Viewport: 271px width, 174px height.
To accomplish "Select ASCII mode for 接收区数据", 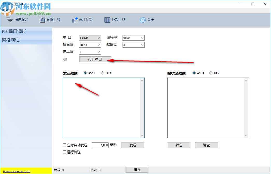I will click(194, 73).
